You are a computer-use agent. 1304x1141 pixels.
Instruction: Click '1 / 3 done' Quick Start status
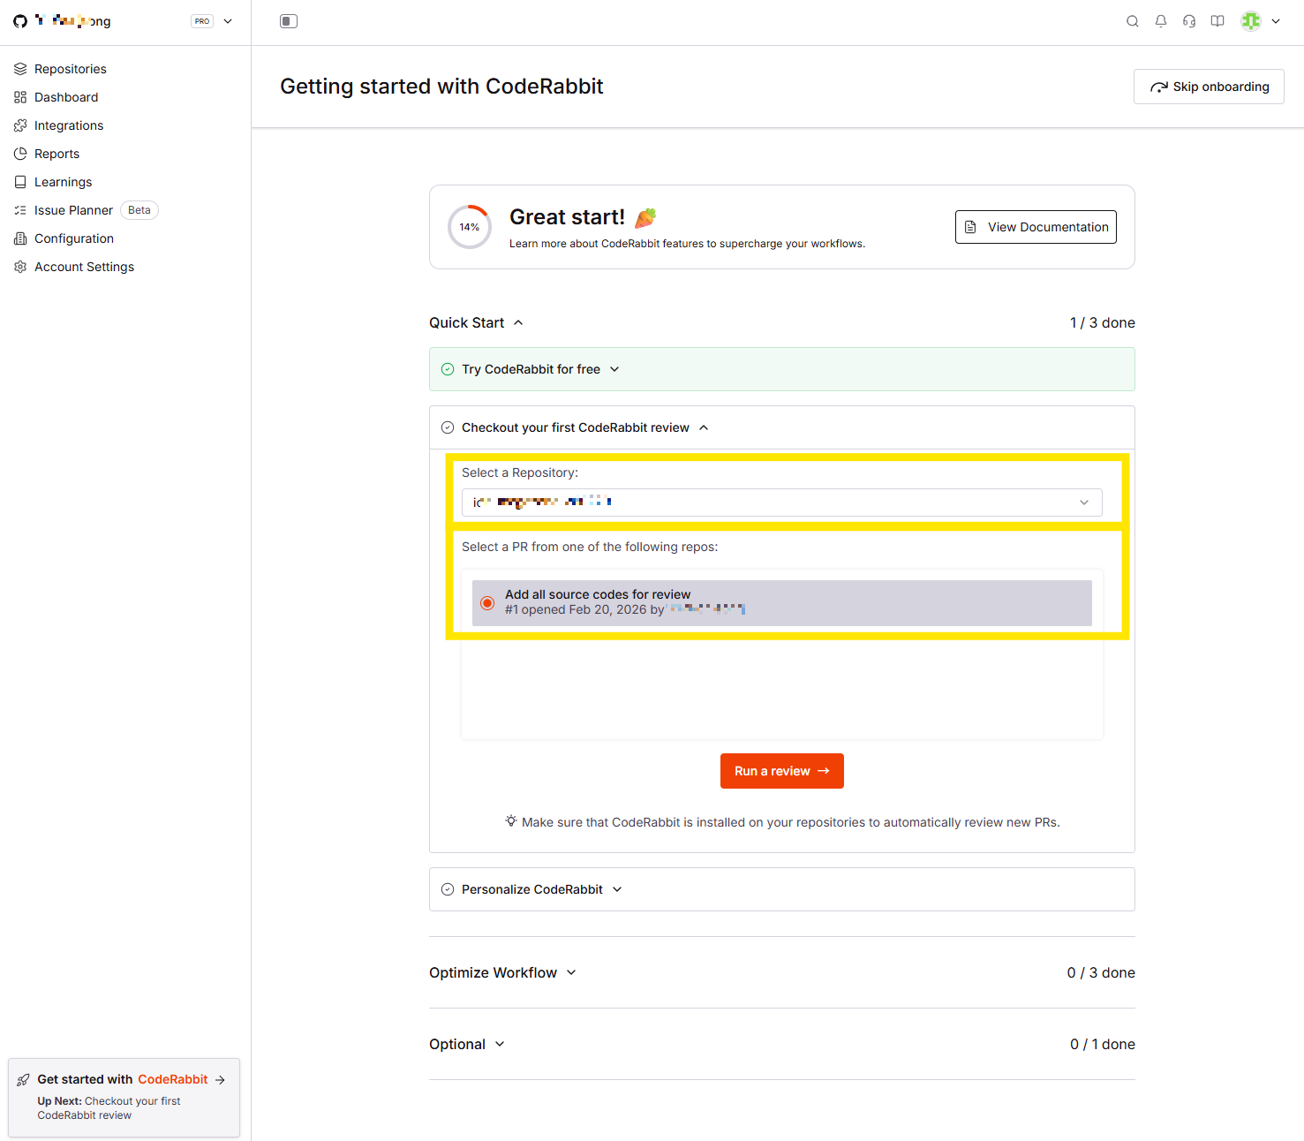(x=1103, y=322)
